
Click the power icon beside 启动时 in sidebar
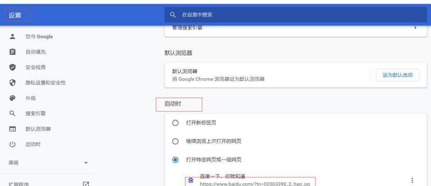(x=13, y=144)
